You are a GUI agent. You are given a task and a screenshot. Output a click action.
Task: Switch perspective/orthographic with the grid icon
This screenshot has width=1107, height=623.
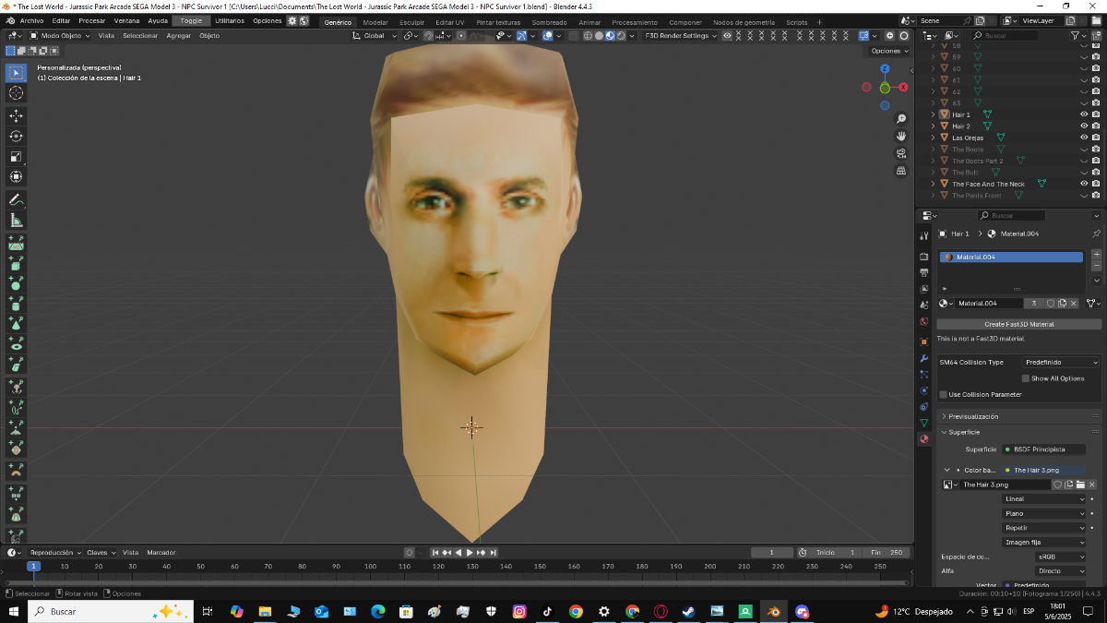(x=901, y=170)
